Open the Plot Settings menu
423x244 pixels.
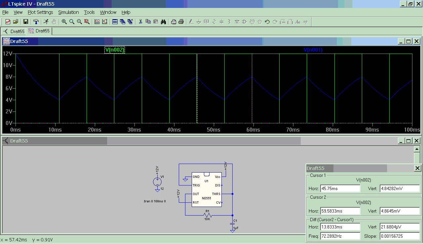point(40,12)
